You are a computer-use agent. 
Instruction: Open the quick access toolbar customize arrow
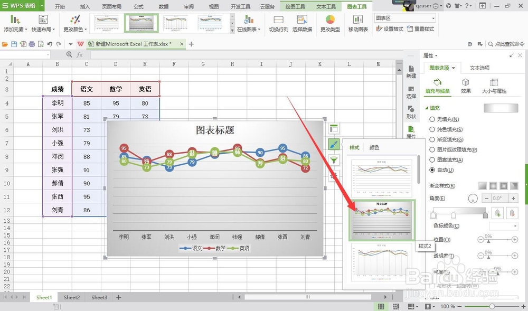coord(70,44)
